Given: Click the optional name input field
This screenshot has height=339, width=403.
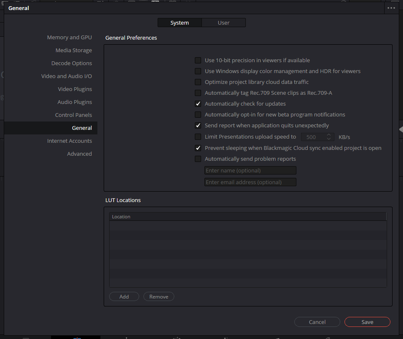Looking at the screenshot, I should click(x=250, y=170).
